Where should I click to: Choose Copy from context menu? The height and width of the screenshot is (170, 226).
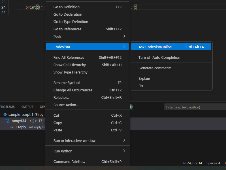click(88, 123)
